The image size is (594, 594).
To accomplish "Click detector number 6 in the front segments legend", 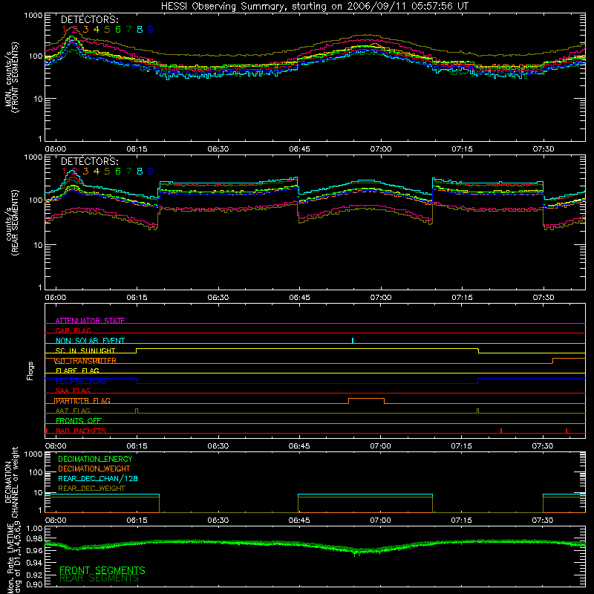I will (118, 30).
